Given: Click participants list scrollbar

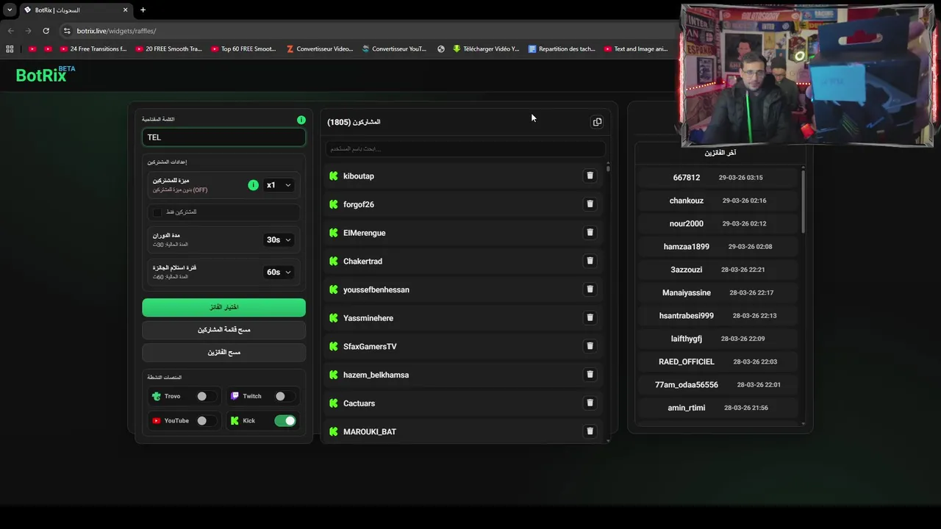Looking at the screenshot, I should 608,168.
